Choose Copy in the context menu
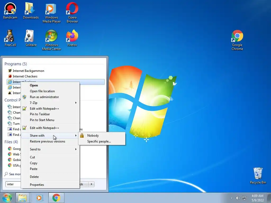 click(50, 163)
